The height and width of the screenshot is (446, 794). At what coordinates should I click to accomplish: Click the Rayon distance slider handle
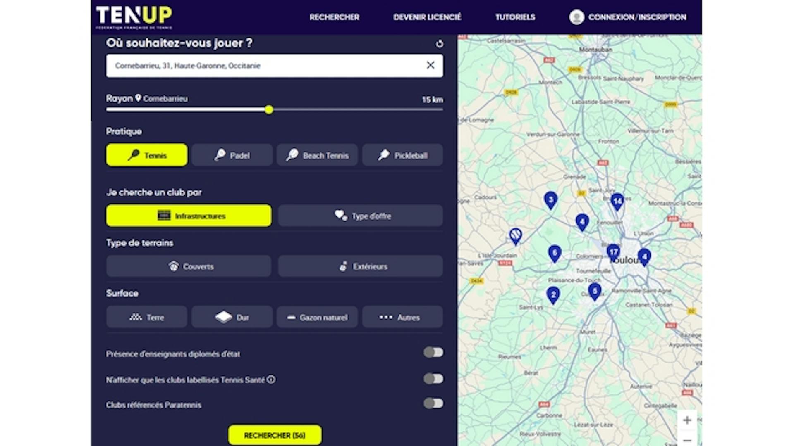coord(269,109)
